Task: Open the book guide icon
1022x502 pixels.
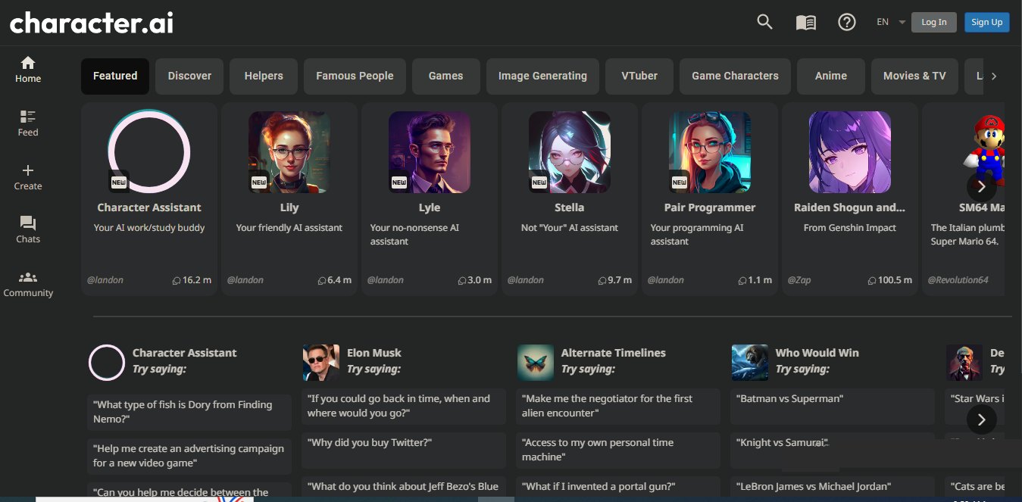Action: 805,22
